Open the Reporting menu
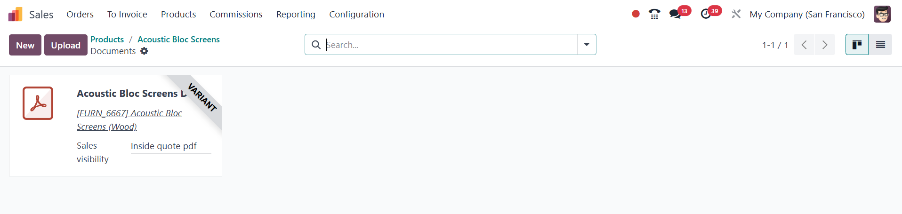 tap(296, 14)
